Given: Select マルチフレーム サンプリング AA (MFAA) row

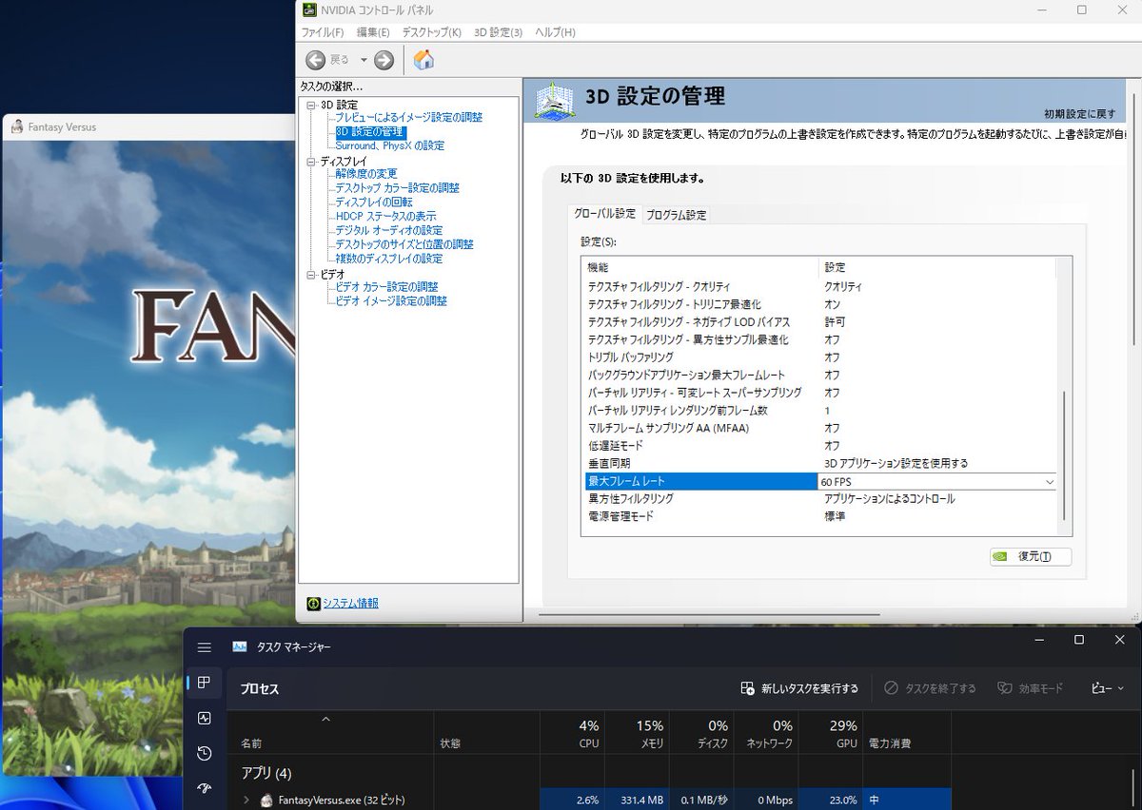Looking at the screenshot, I should [x=820, y=429].
